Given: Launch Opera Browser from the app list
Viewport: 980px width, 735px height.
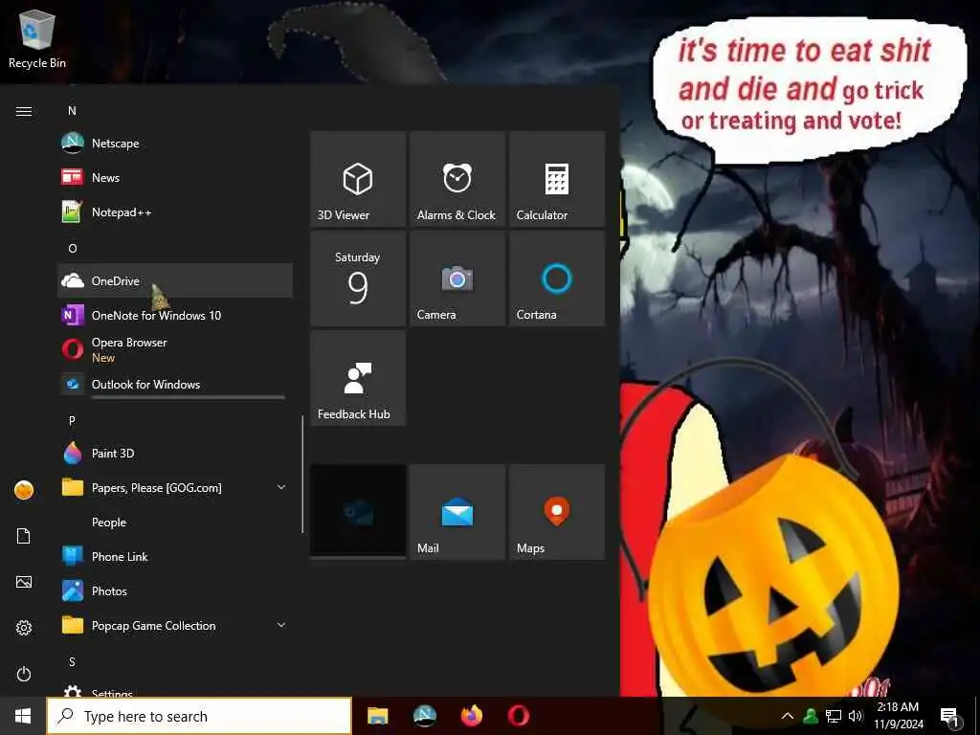Looking at the screenshot, I should (174, 349).
